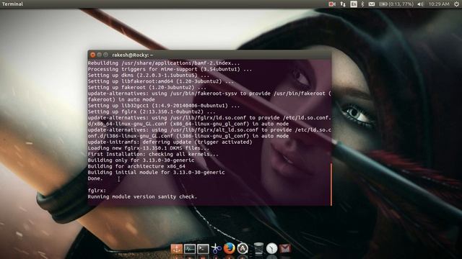Open the Terminal icon in the dock
The width and height of the screenshot is (462, 259).
[203, 249]
